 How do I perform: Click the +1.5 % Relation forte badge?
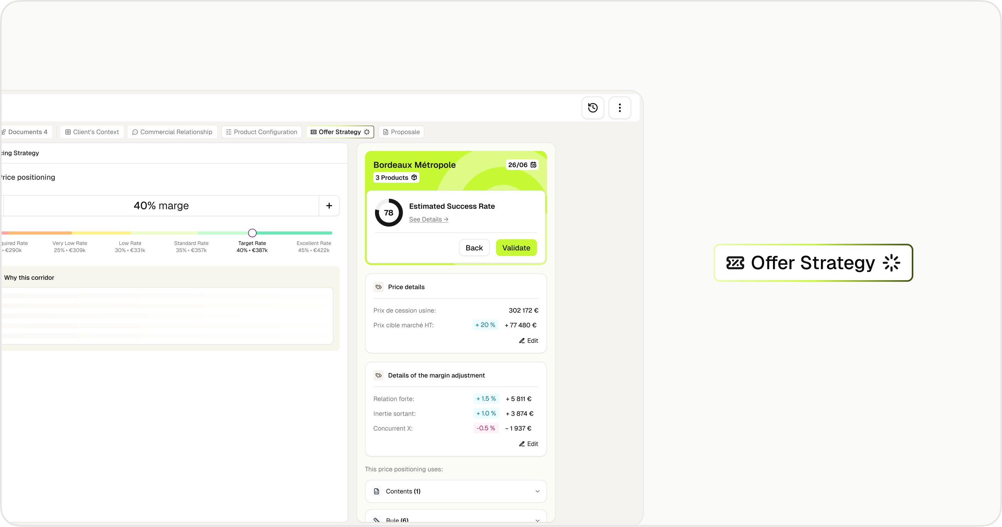click(486, 399)
